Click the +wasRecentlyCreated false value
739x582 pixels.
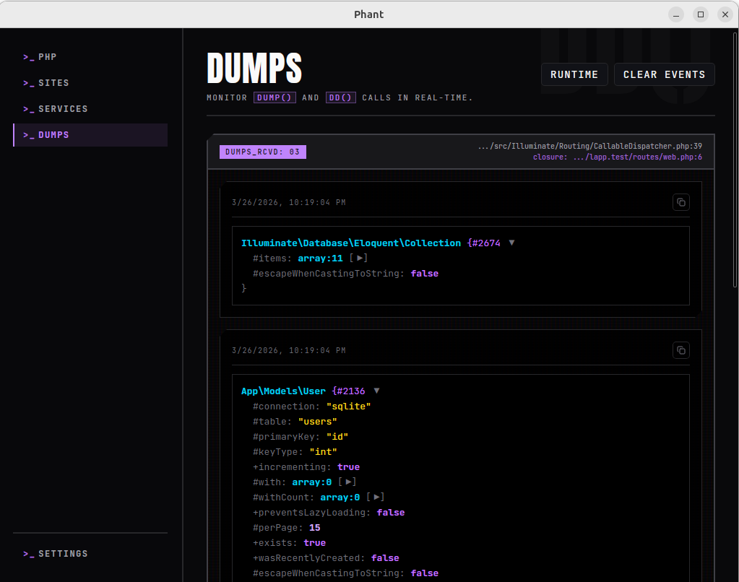(385, 558)
